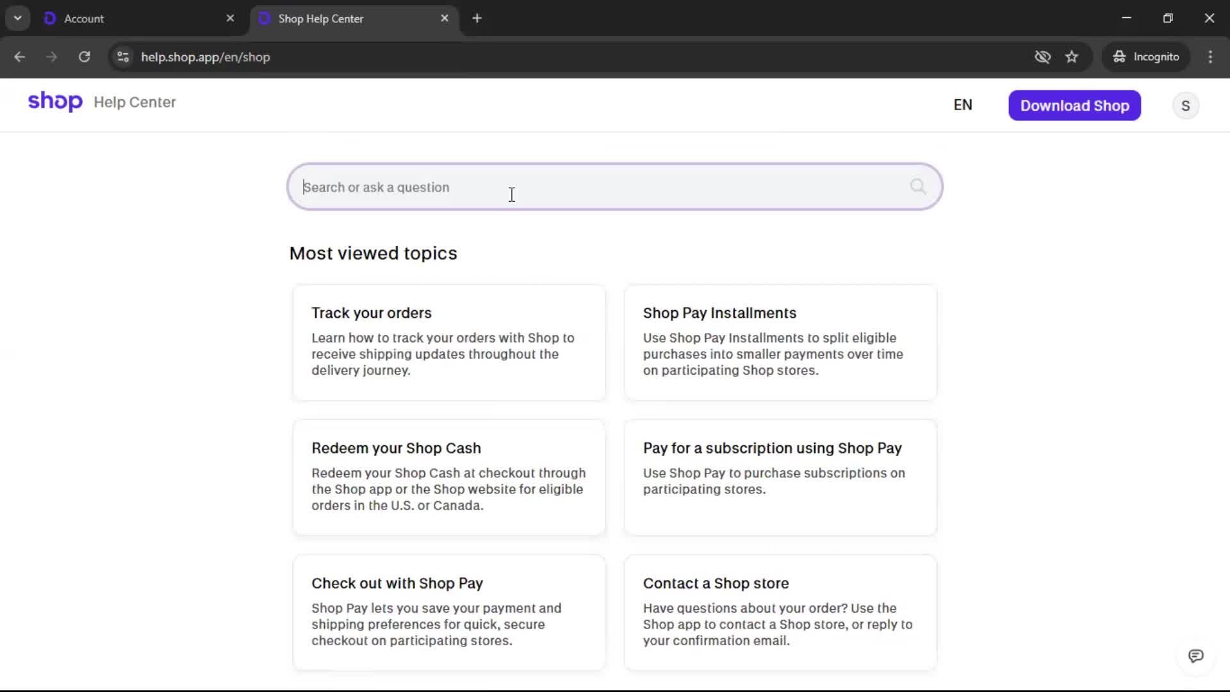Open the EN language selector
1230x692 pixels.
pyautogui.click(x=963, y=104)
